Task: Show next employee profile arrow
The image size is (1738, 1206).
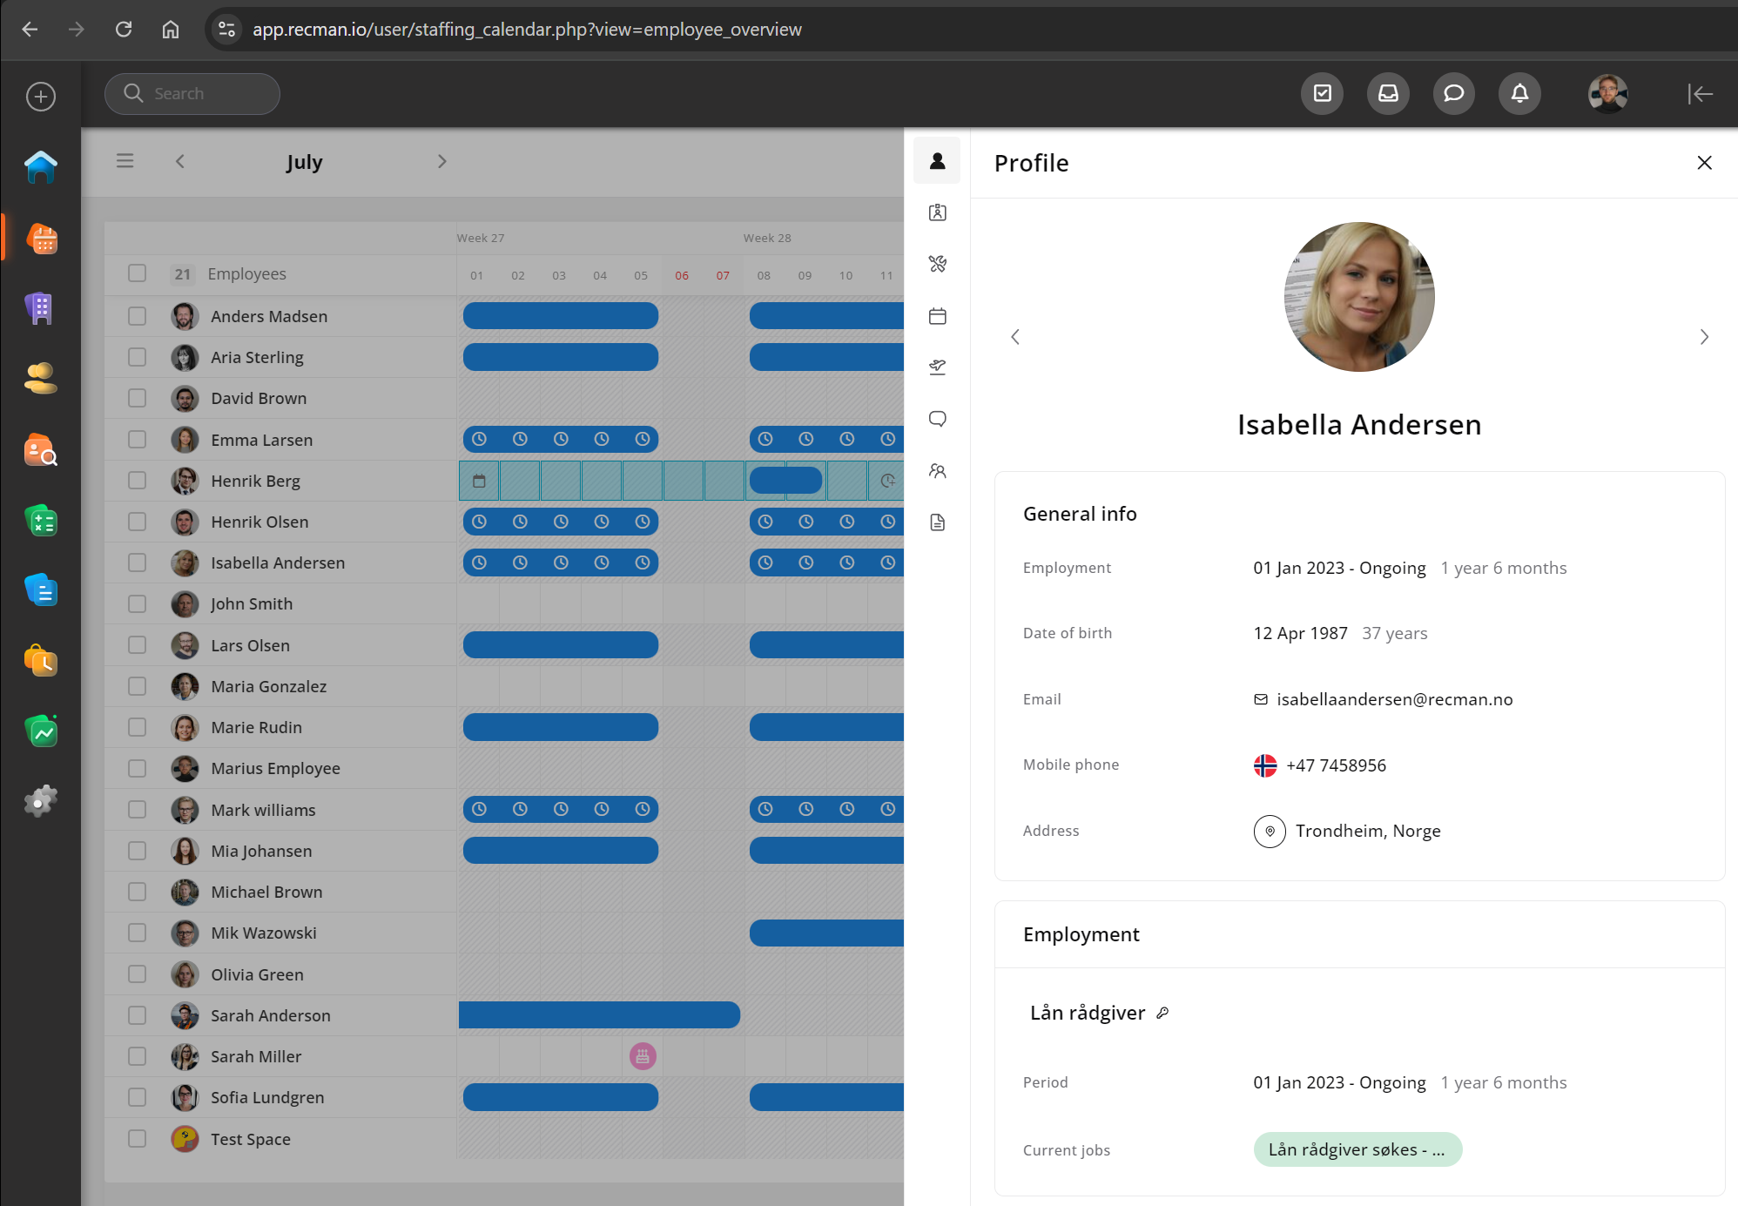Action: 1704,337
